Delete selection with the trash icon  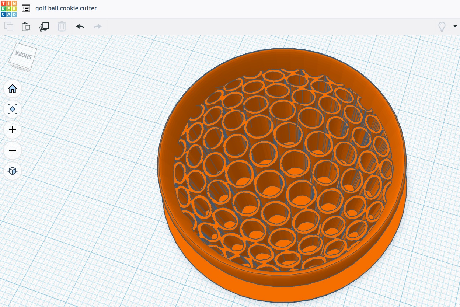tap(62, 27)
